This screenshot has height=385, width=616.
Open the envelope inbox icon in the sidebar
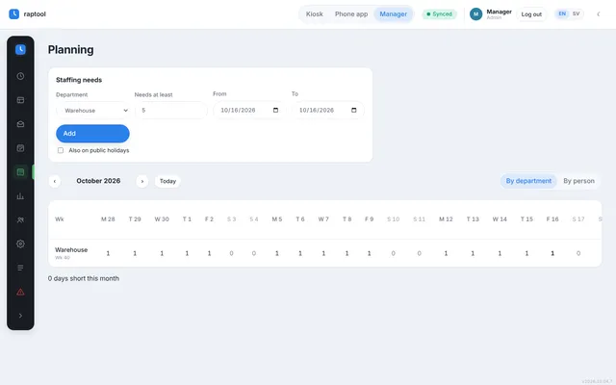click(x=20, y=124)
